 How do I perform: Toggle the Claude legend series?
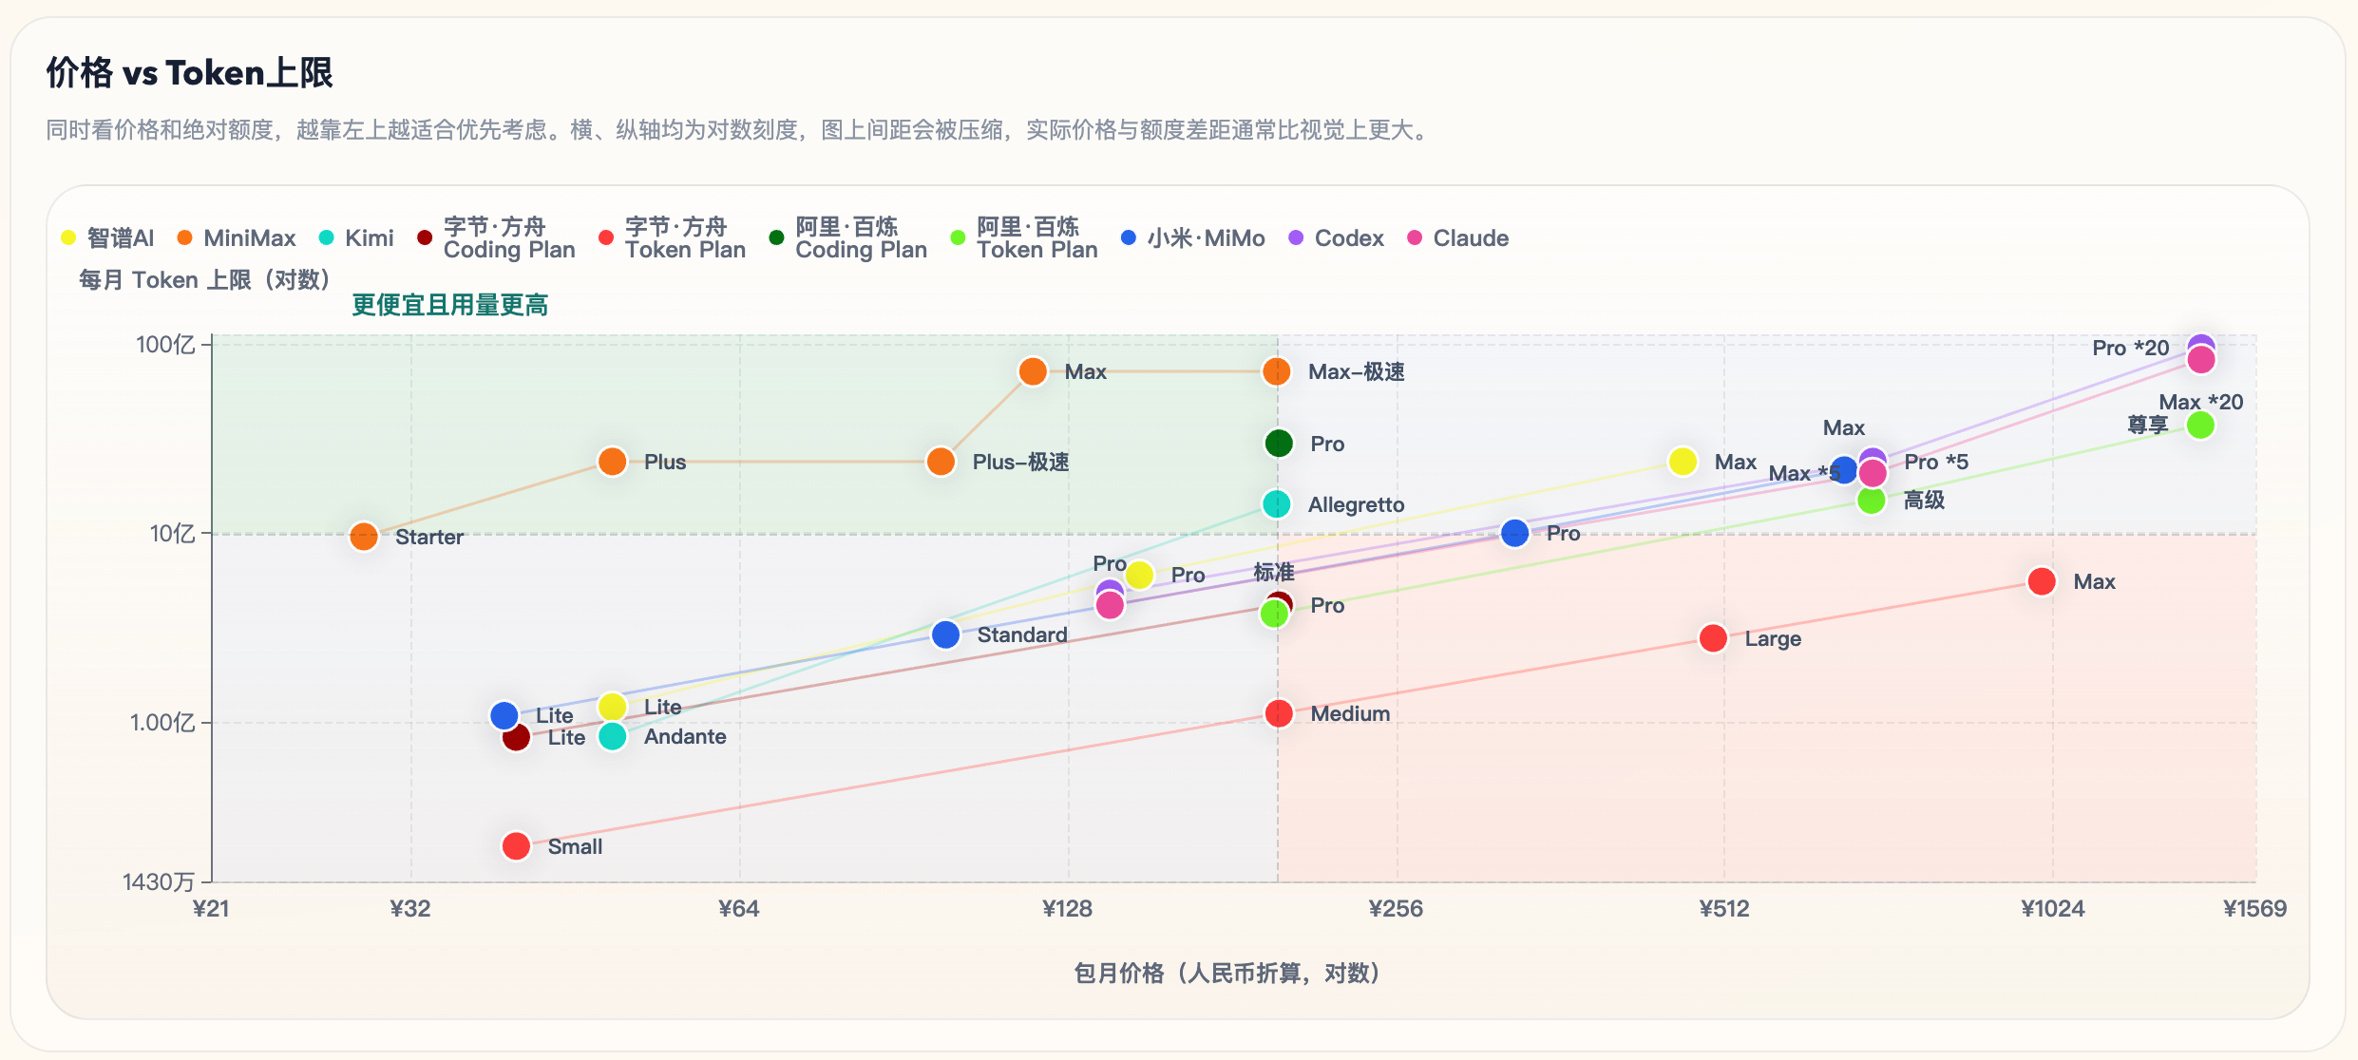coord(1458,238)
